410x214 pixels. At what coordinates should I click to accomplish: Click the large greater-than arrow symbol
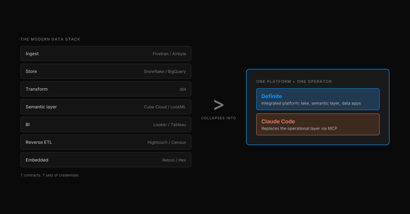click(x=219, y=105)
